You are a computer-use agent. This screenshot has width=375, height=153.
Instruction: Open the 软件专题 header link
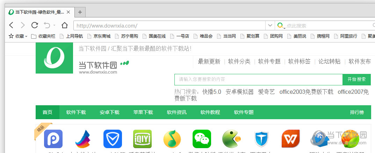pyautogui.click(x=269, y=61)
